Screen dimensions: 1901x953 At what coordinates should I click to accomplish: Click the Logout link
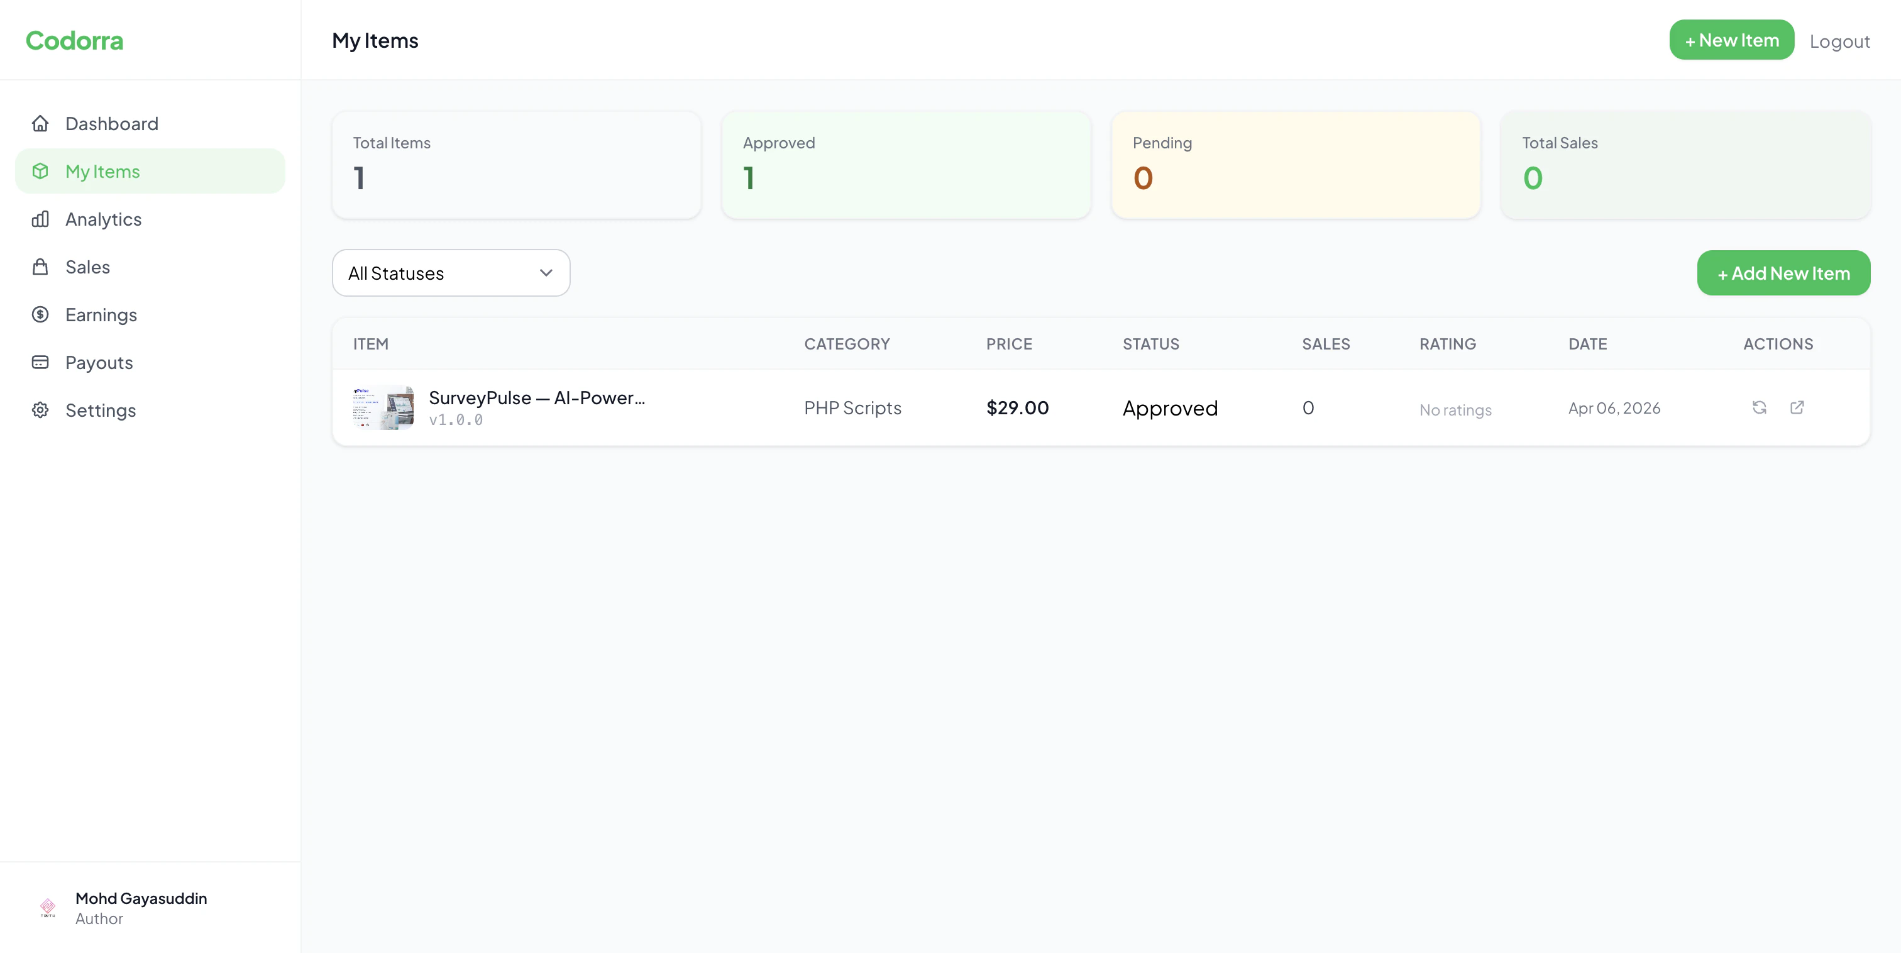(1840, 41)
